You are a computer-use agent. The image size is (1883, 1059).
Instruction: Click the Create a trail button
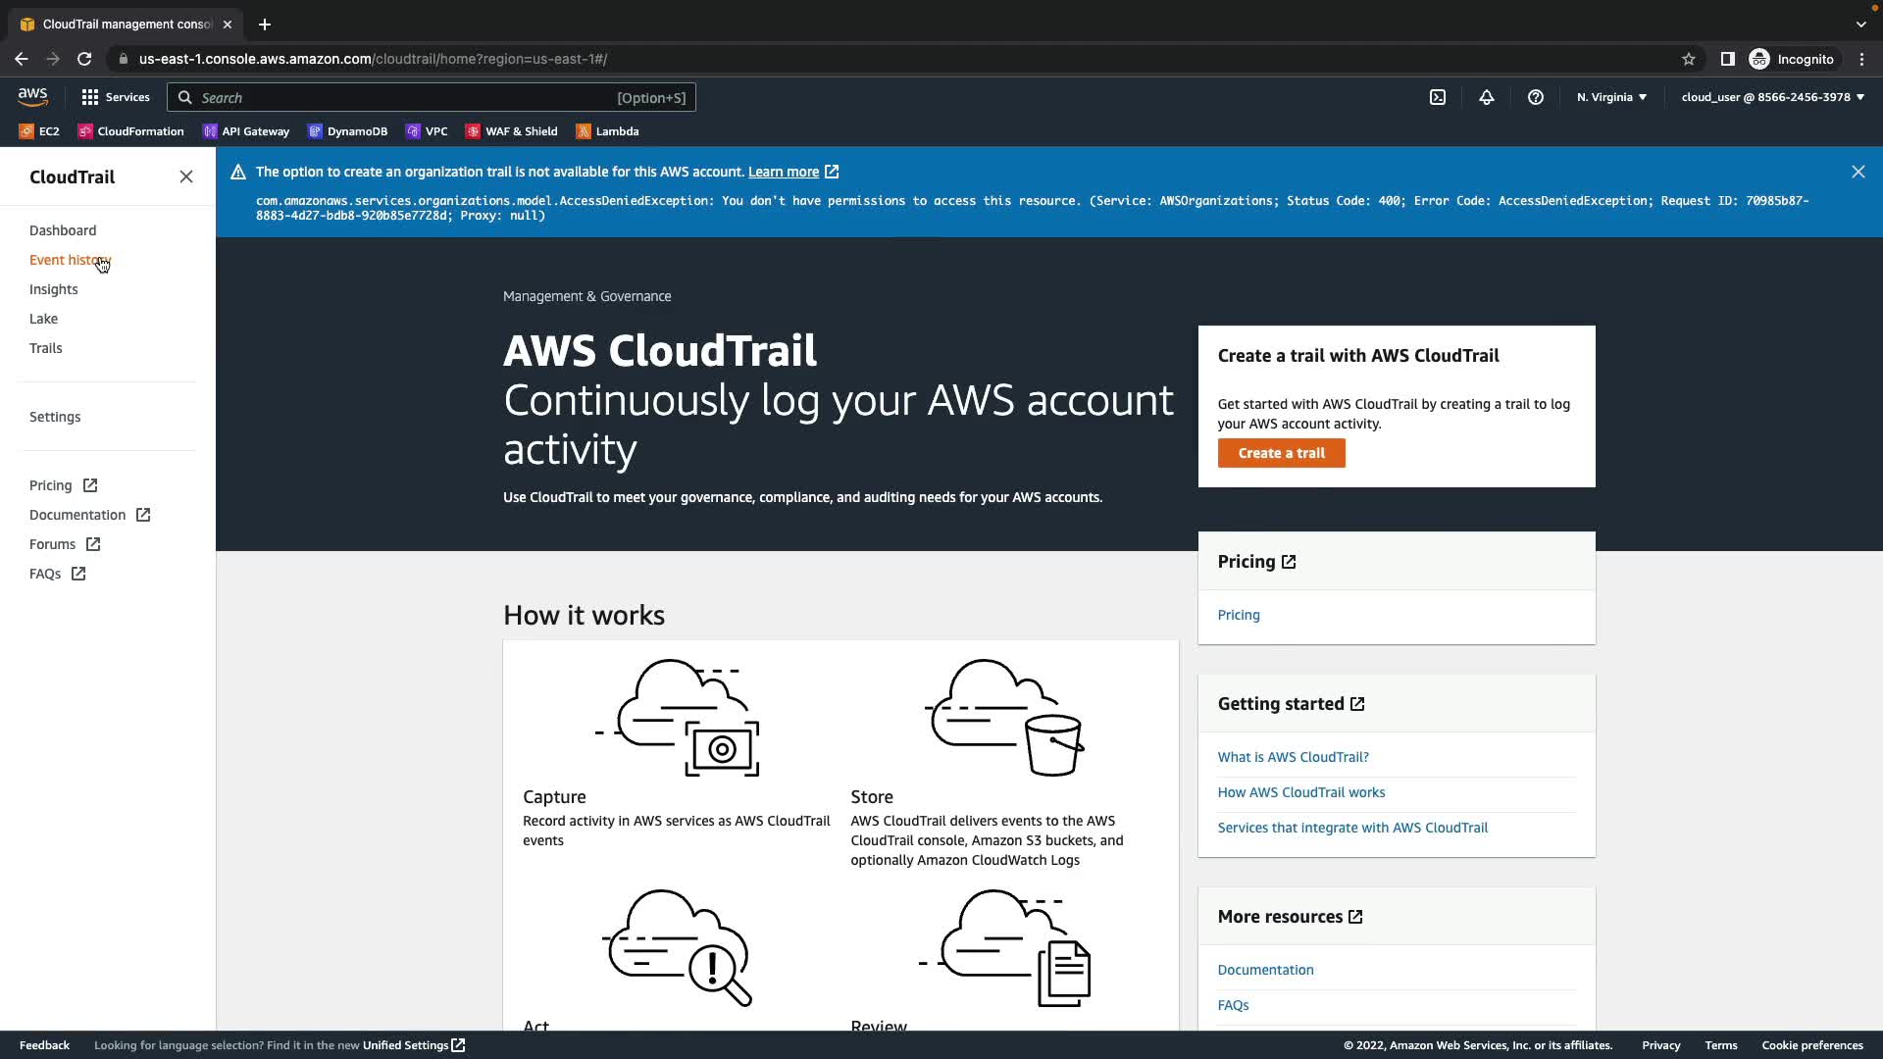(1281, 453)
